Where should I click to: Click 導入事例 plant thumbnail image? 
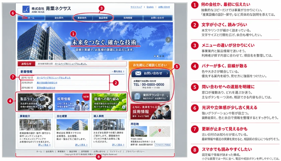click(x=109, y=125)
